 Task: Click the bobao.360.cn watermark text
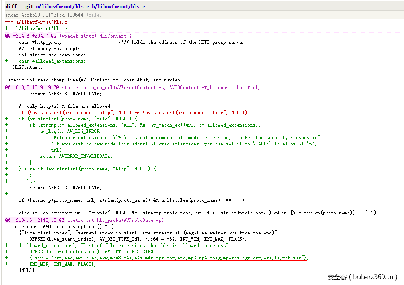point(363,277)
